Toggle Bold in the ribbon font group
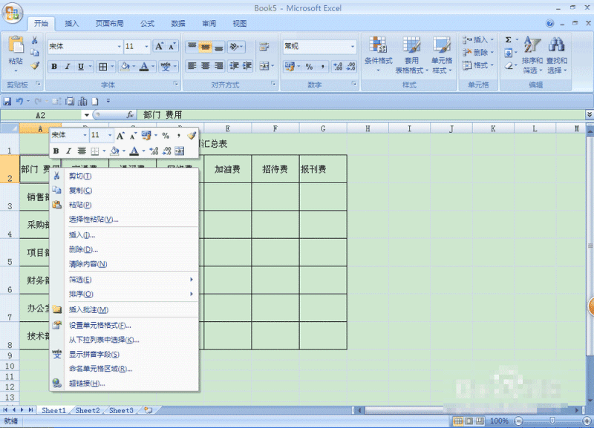 pyautogui.click(x=54, y=67)
